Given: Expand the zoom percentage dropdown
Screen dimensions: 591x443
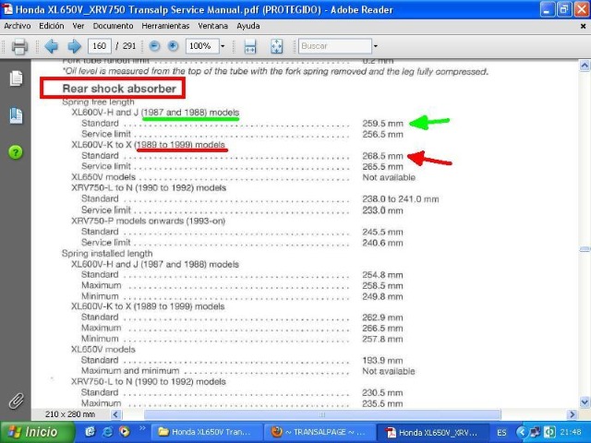Looking at the screenshot, I should coord(223,45).
